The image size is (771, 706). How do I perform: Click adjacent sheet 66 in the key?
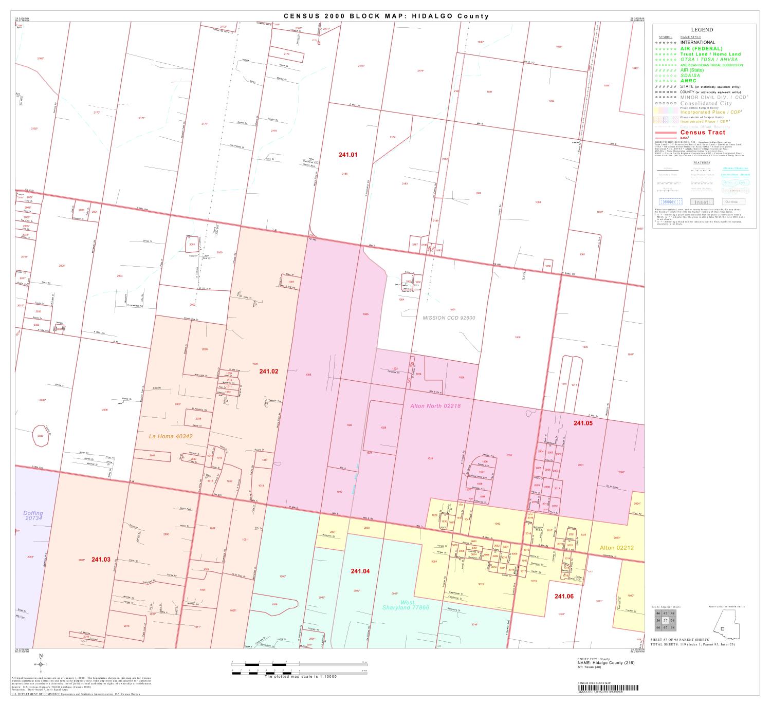point(657,627)
